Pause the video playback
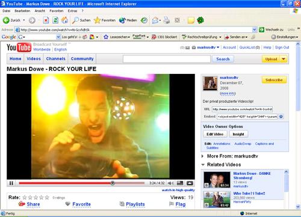Image resolution: width=301 pixels, height=217 pixels. coord(11,183)
